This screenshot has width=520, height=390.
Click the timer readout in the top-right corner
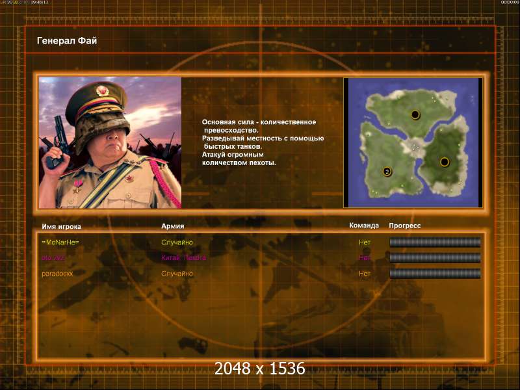tap(510, 3)
